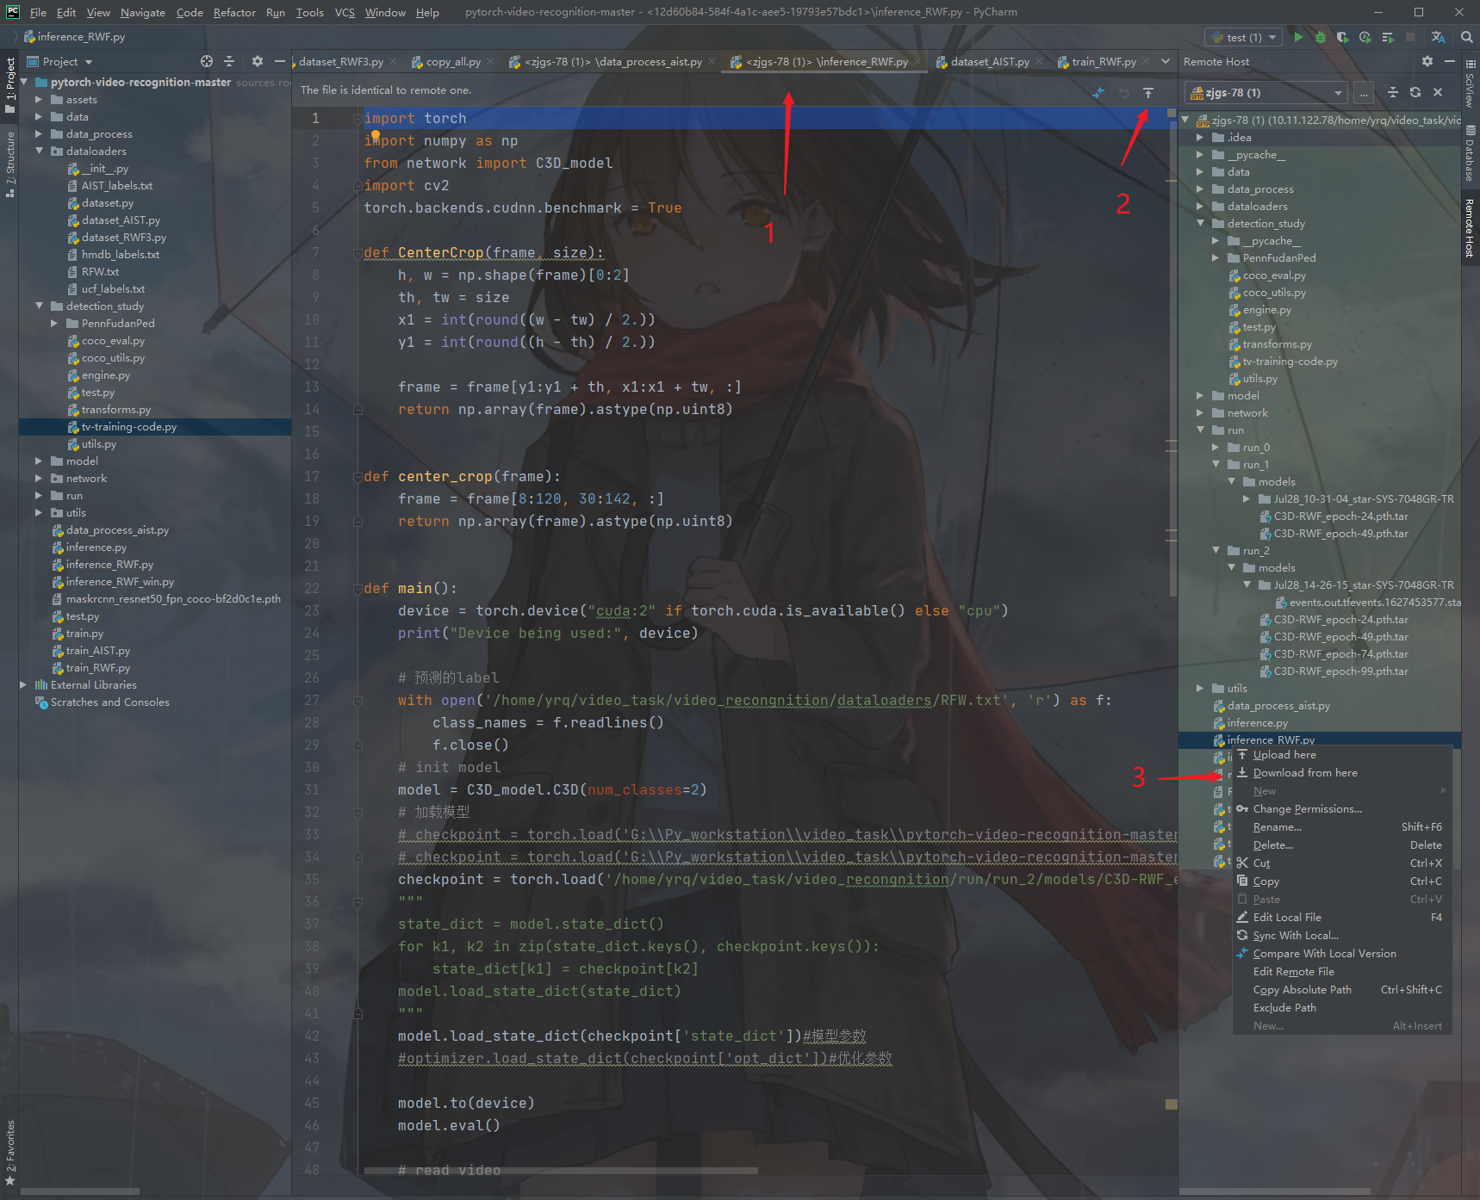Open the Navigate menu

[143, 12]
